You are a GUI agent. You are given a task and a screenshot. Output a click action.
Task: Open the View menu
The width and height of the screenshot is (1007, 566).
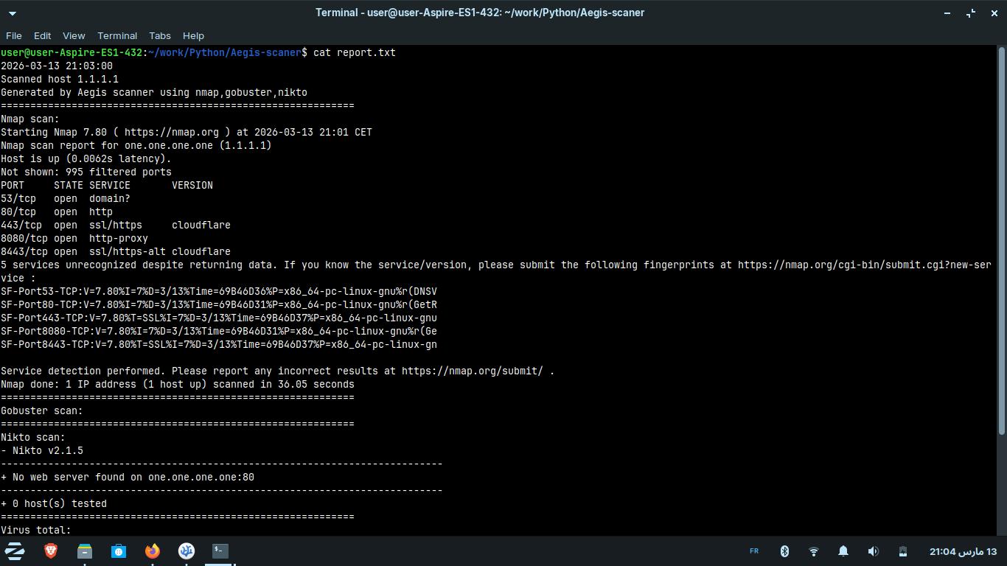74,35
